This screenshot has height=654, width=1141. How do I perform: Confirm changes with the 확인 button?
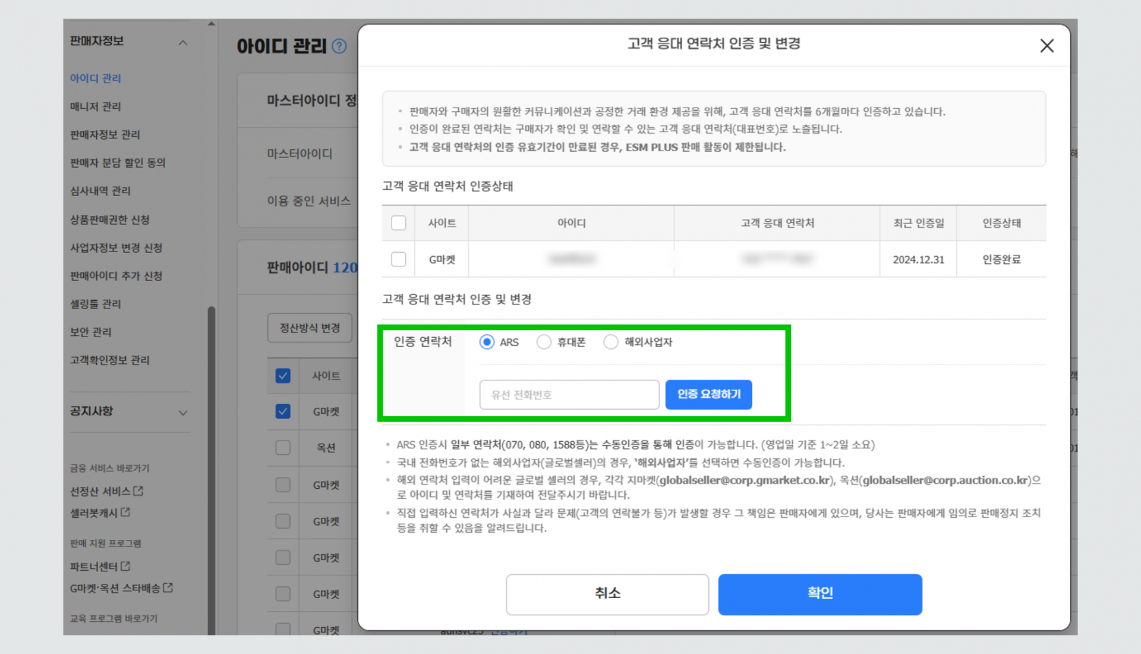click(x=819, y=593)
